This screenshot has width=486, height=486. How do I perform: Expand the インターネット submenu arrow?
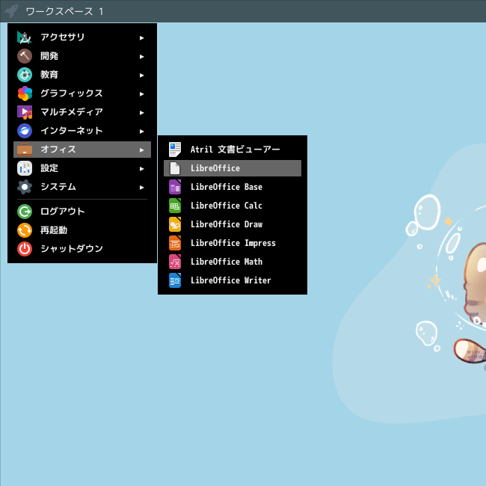pyautogui.click(x=141, y=132)
